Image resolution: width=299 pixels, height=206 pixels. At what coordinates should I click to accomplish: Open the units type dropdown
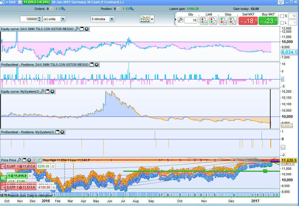(x=63, y=19)
